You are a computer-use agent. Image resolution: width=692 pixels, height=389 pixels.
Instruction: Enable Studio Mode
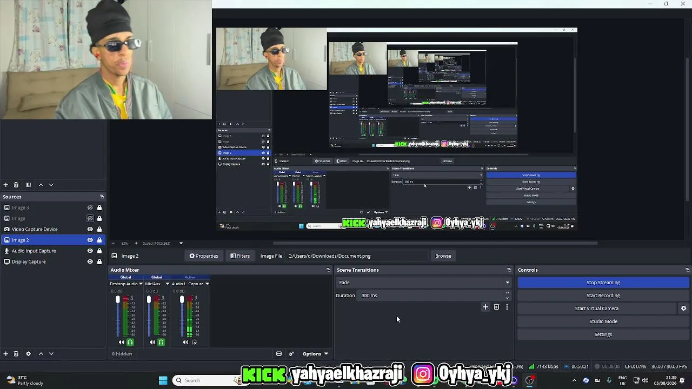click(x=603, y=321)
